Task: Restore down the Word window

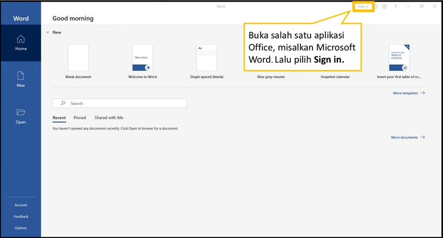Action: click(421, 6)
